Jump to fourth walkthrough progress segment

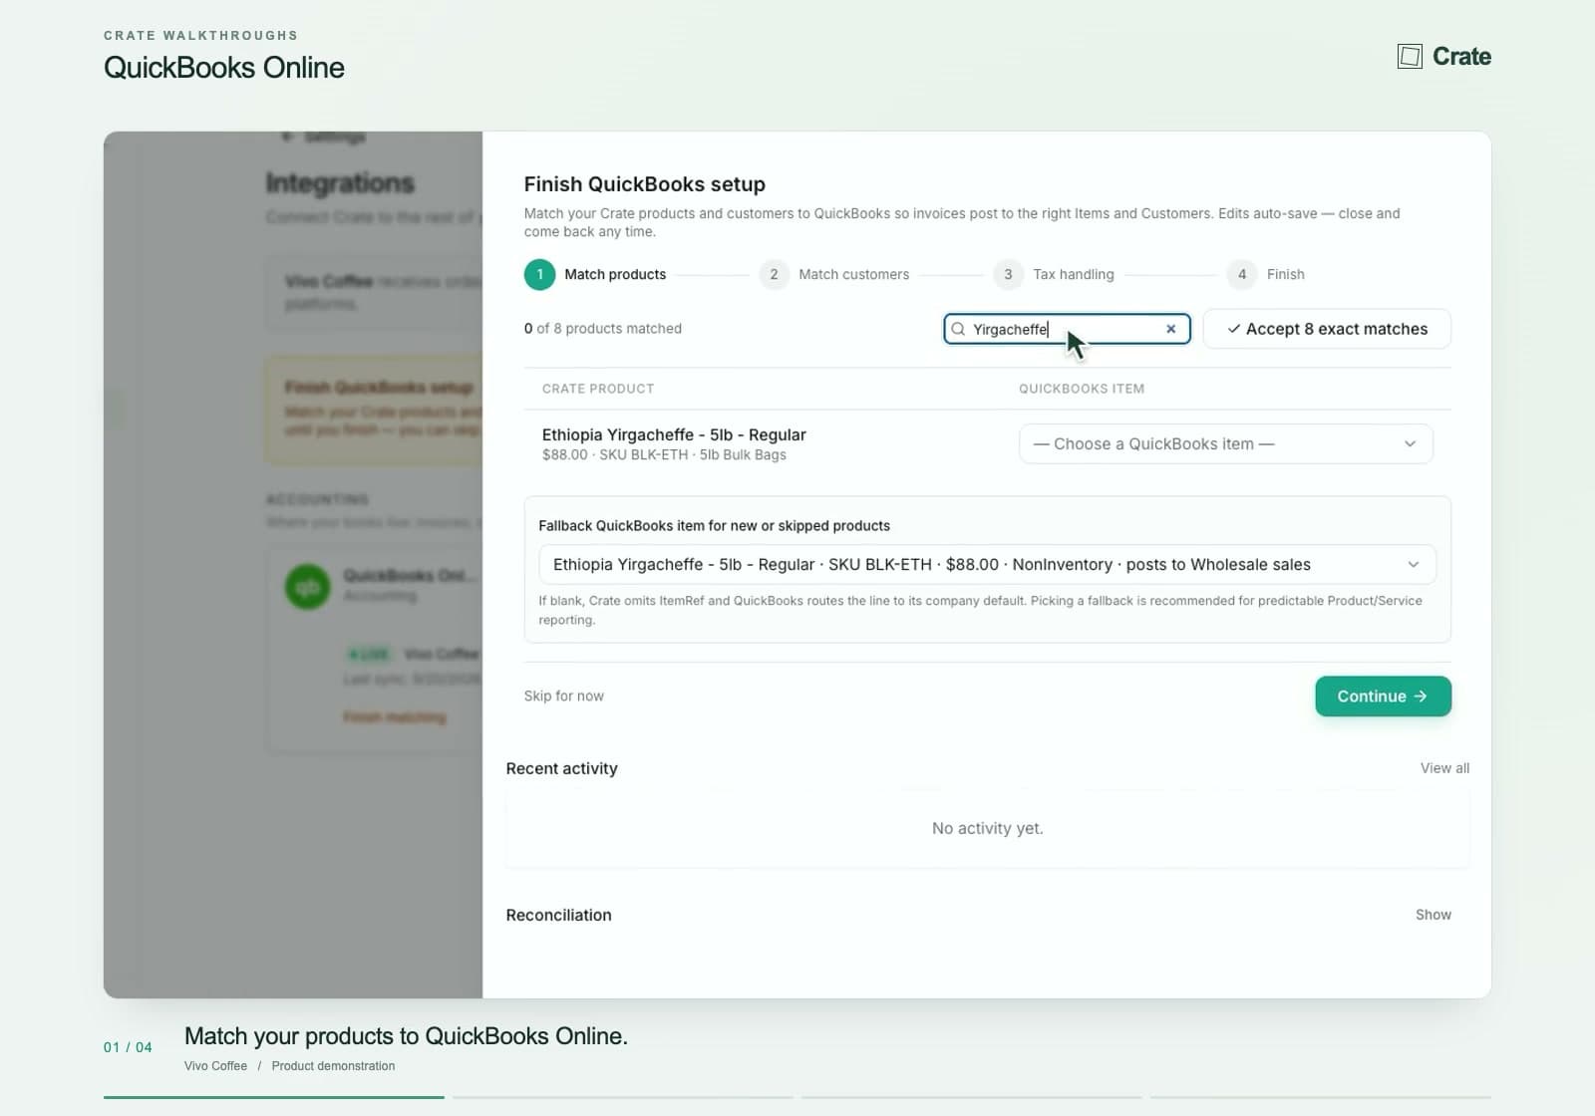tap(1321, 1097)
